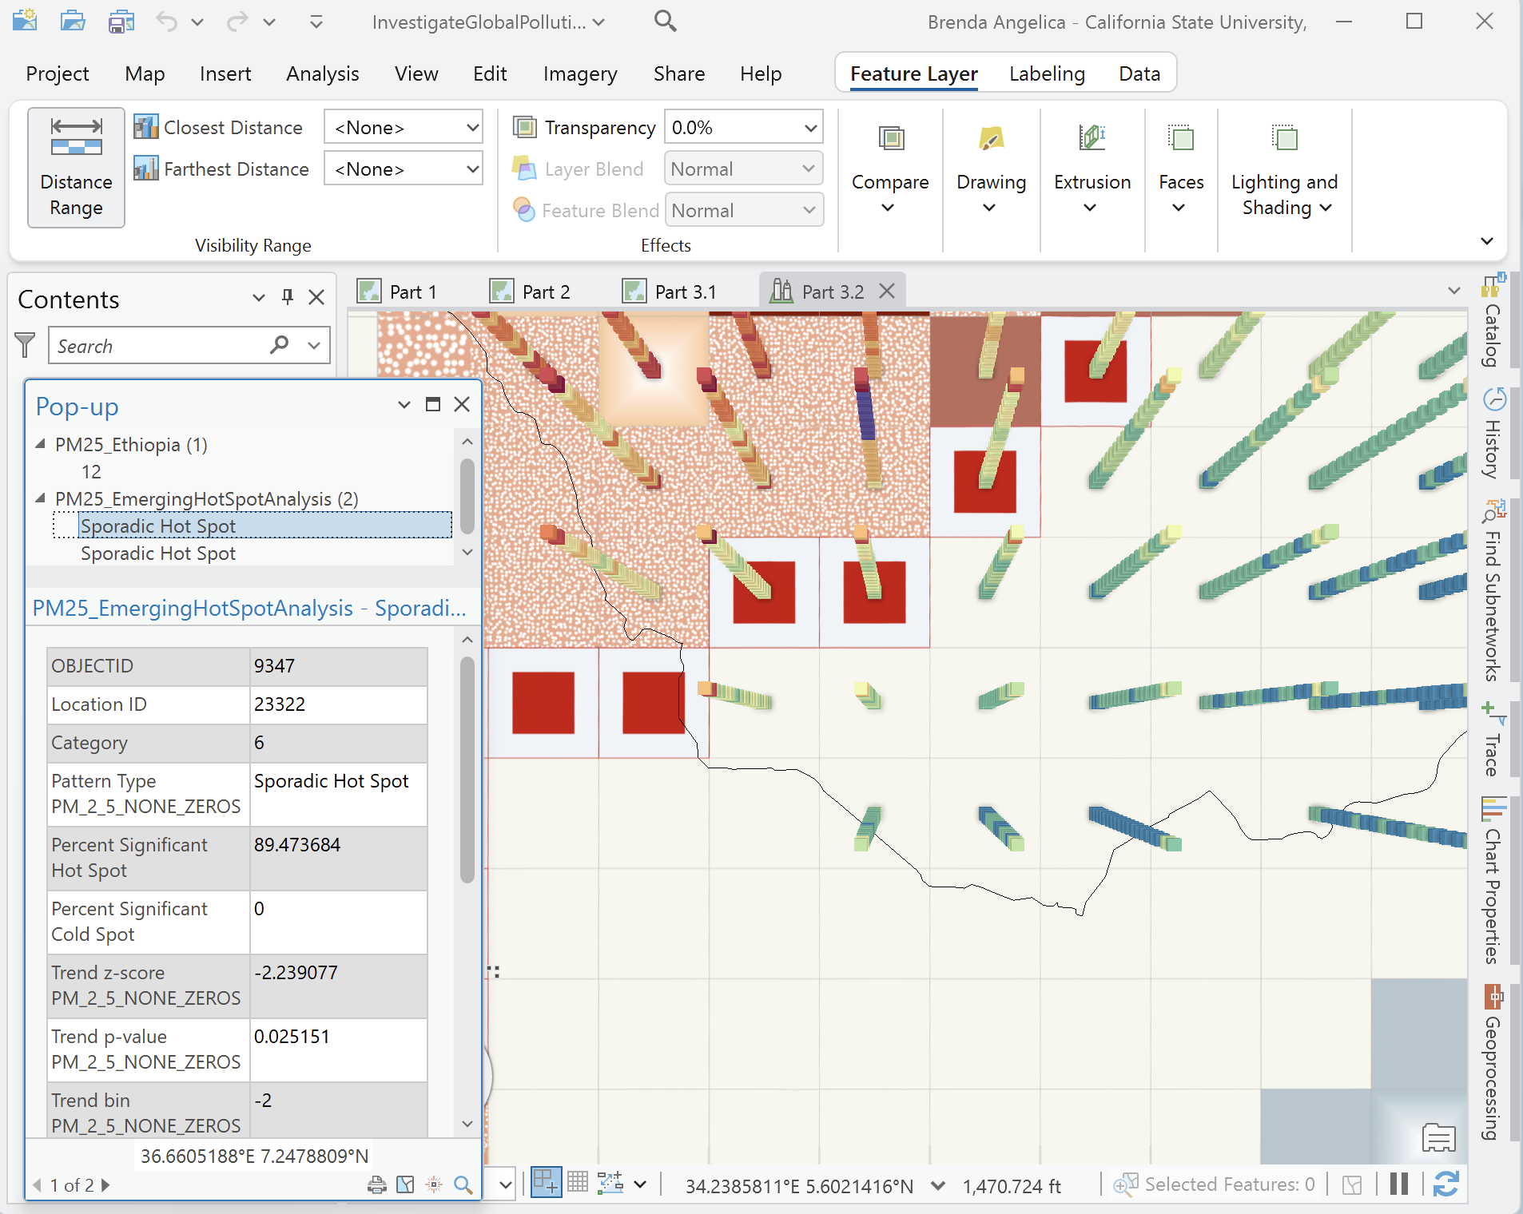The image size is (1523, 1214).
Task: Click the Open Project folder icon
Action: coord(73,21)
